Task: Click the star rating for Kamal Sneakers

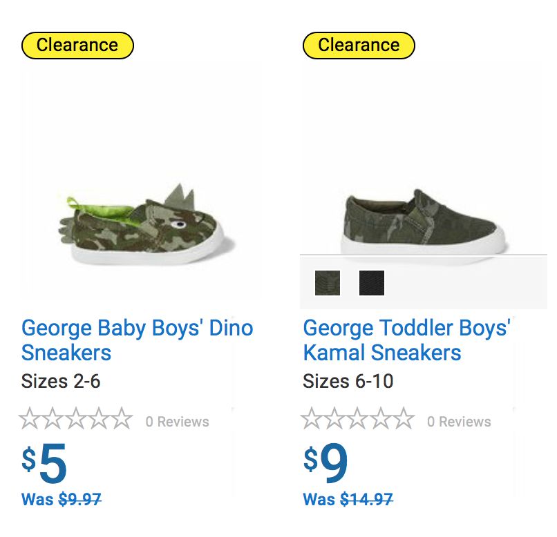Action: coord(357,420)
